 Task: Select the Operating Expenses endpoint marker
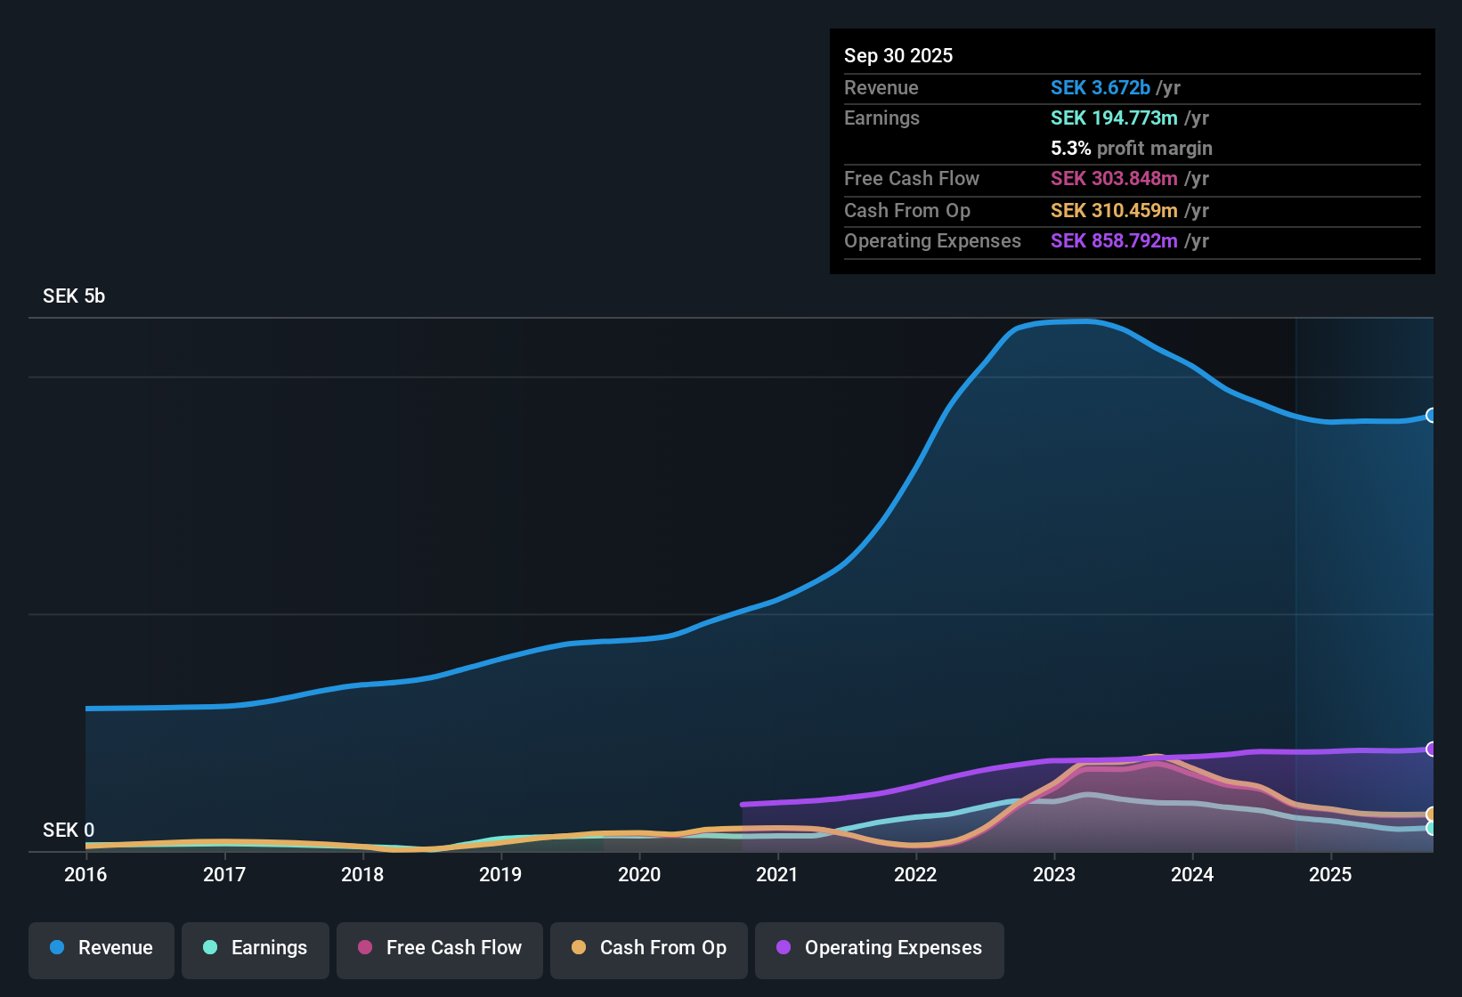(1430, 749)
